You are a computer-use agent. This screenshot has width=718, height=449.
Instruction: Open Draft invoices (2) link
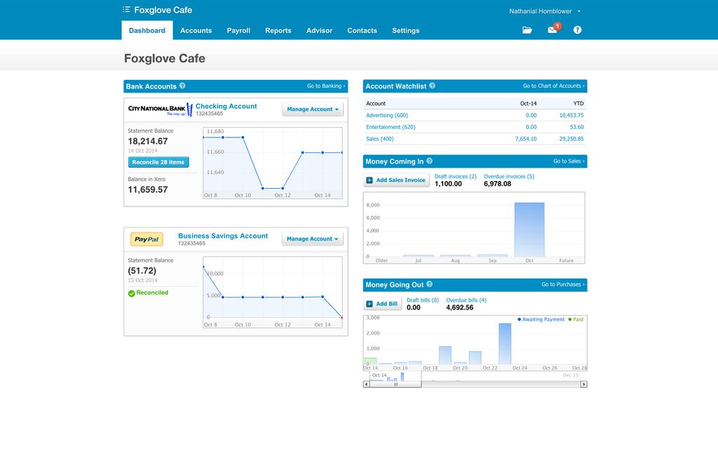pyautogui.click(x=456, y=176)
